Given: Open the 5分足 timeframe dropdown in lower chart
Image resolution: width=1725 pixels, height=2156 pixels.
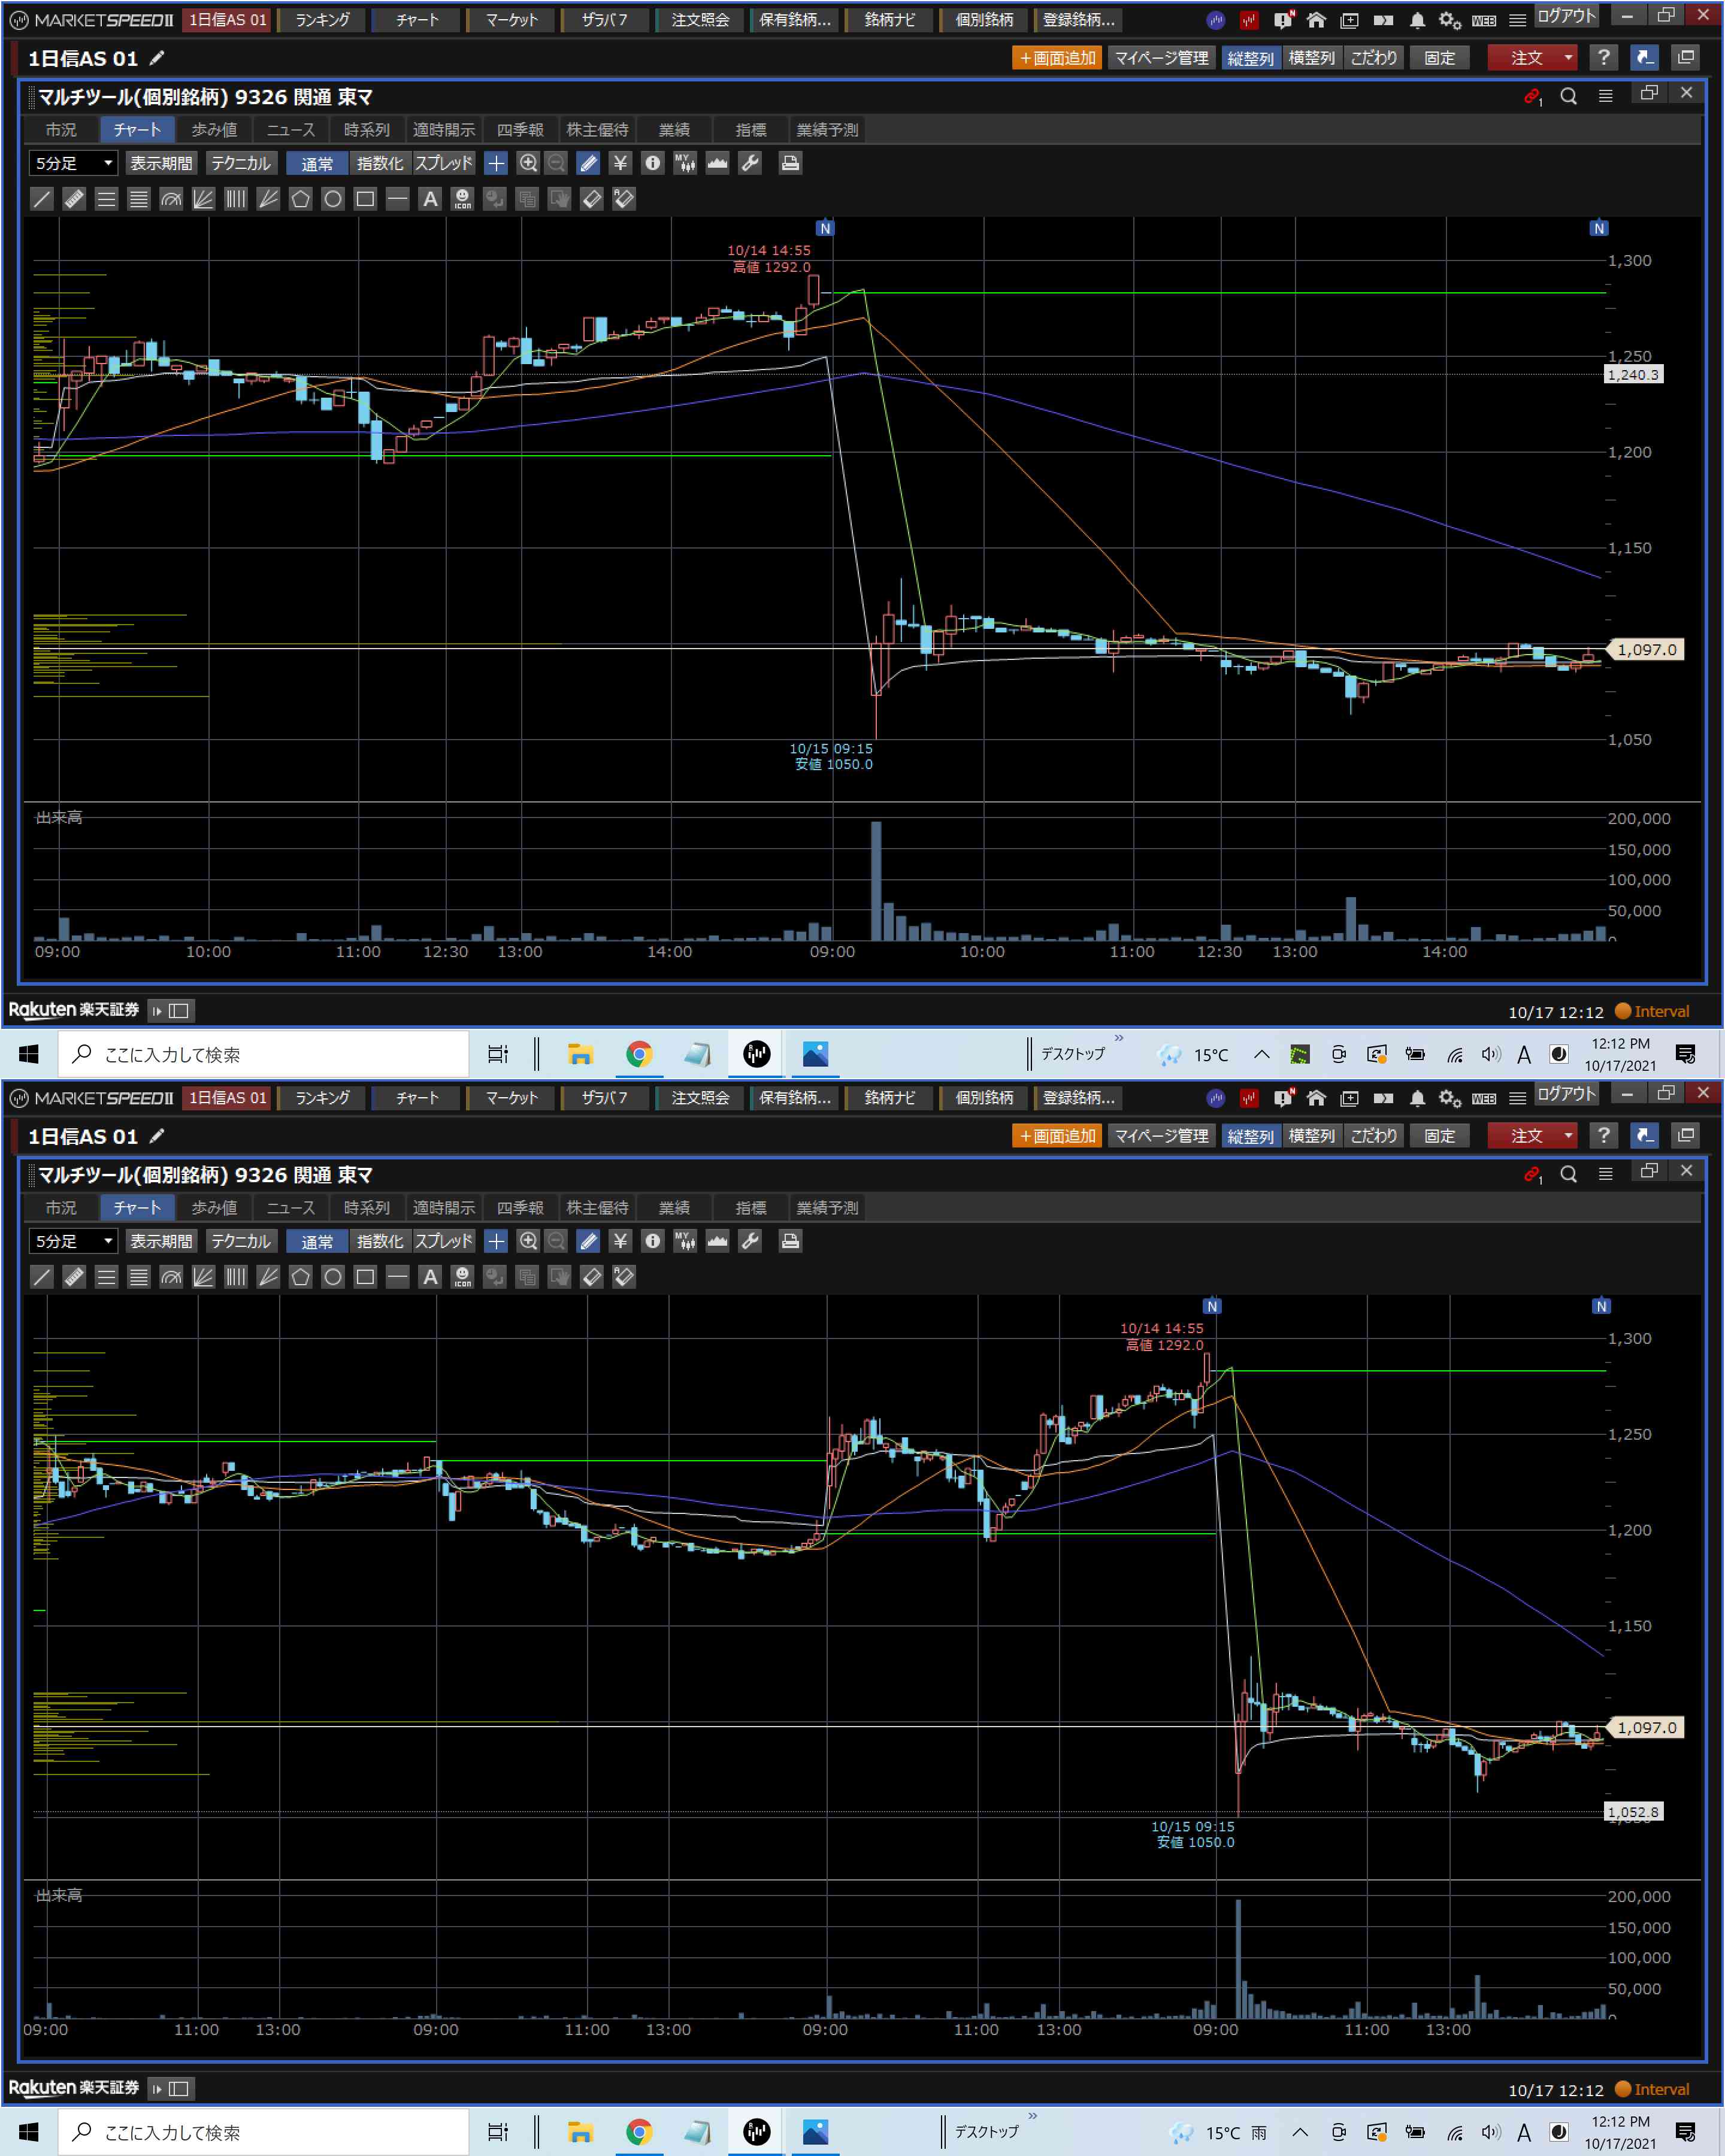Looking at the screenshot, I should click(74, 1241).
